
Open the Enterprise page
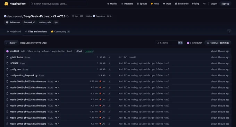point(182,3)
